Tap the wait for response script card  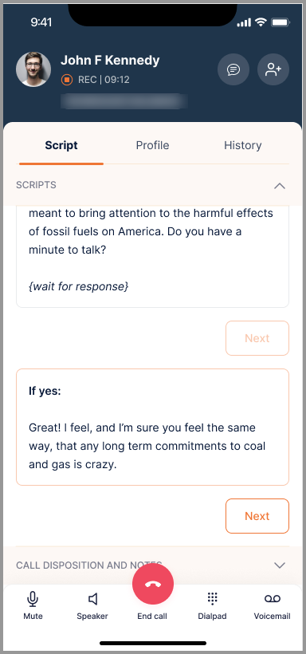click(152, 257)
